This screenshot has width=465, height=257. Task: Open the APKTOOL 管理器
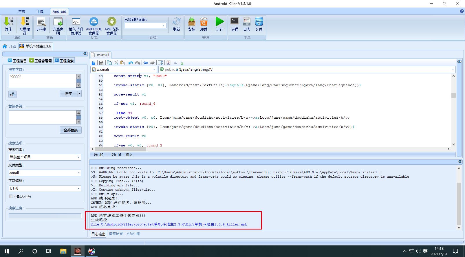pos(94,26)
